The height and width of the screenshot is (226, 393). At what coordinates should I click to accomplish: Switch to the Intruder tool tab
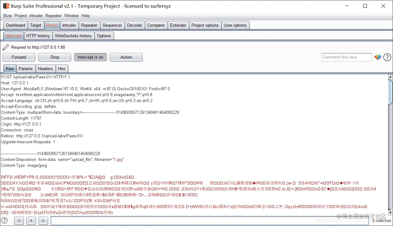69,25
